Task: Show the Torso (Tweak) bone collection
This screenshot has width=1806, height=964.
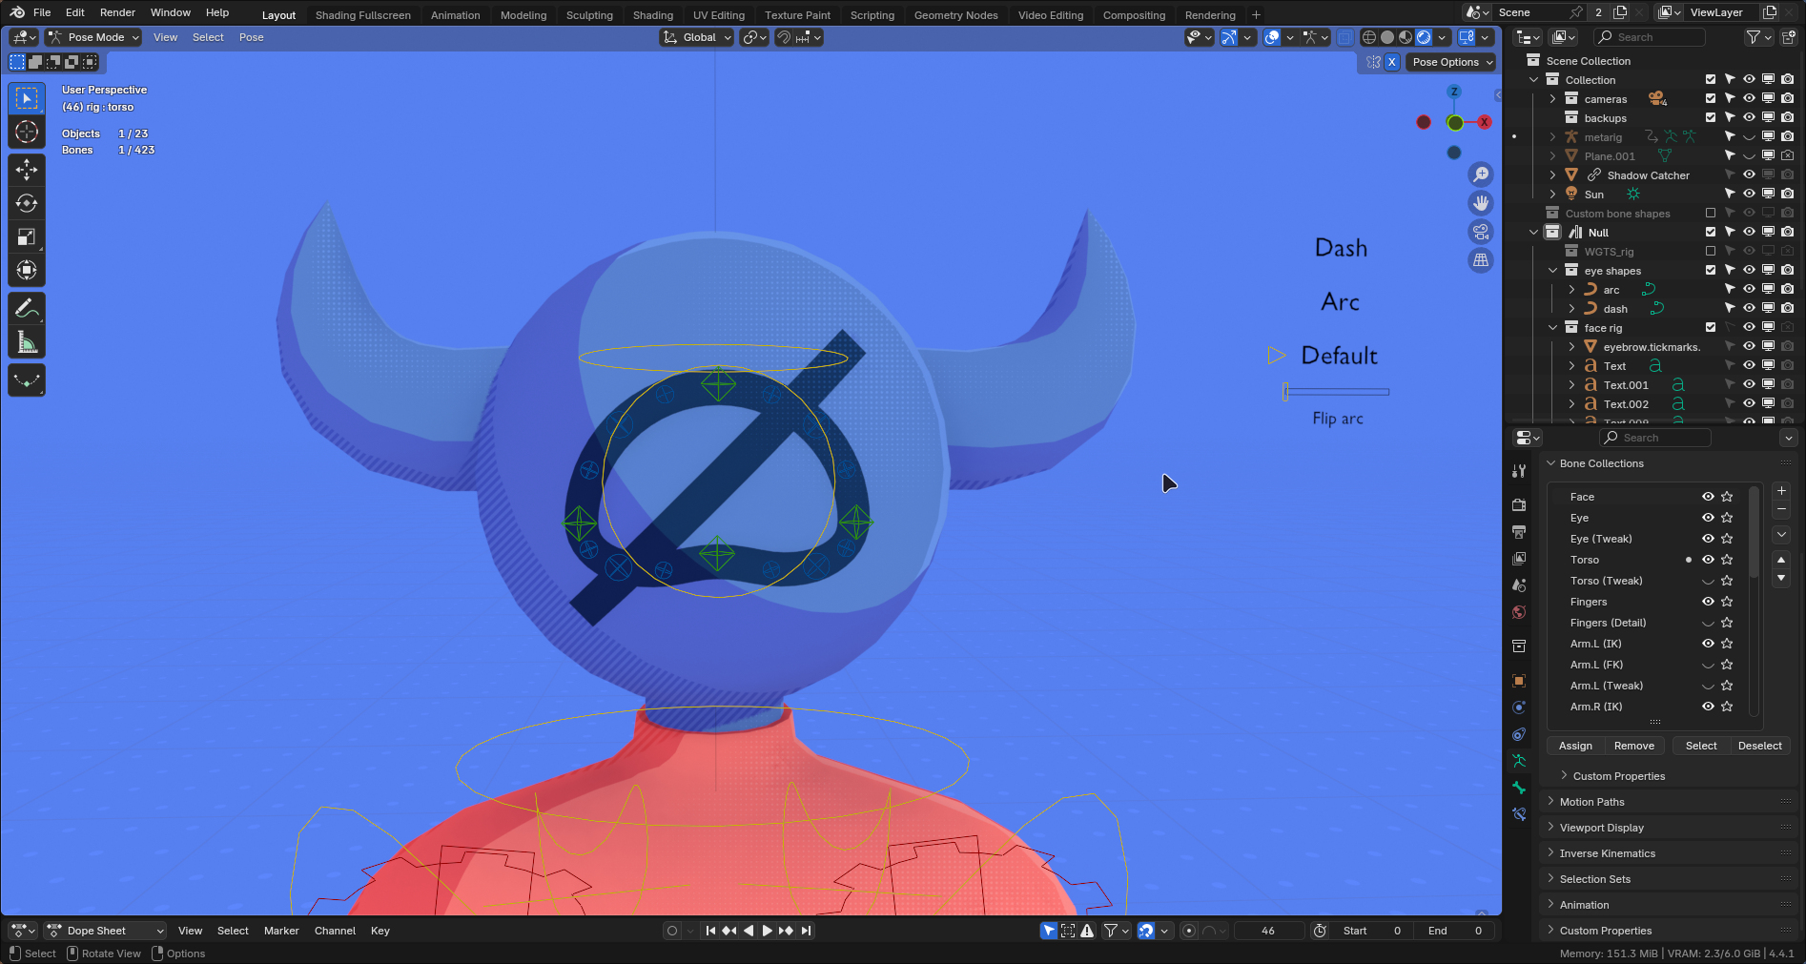Action: [x=1708, y=581]
